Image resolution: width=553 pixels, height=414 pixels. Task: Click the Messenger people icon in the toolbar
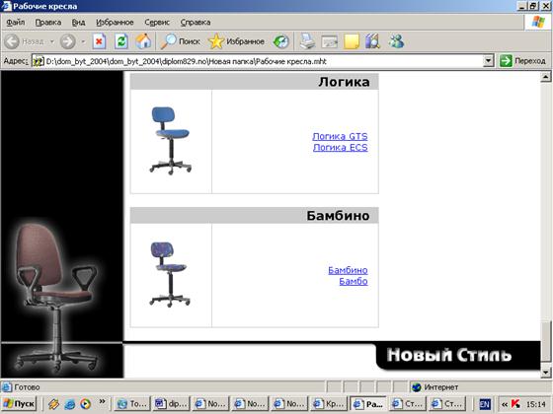click(x=396, y=41)
